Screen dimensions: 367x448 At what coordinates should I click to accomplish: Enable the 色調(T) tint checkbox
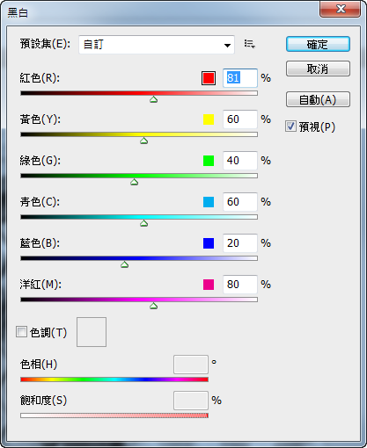21,332
